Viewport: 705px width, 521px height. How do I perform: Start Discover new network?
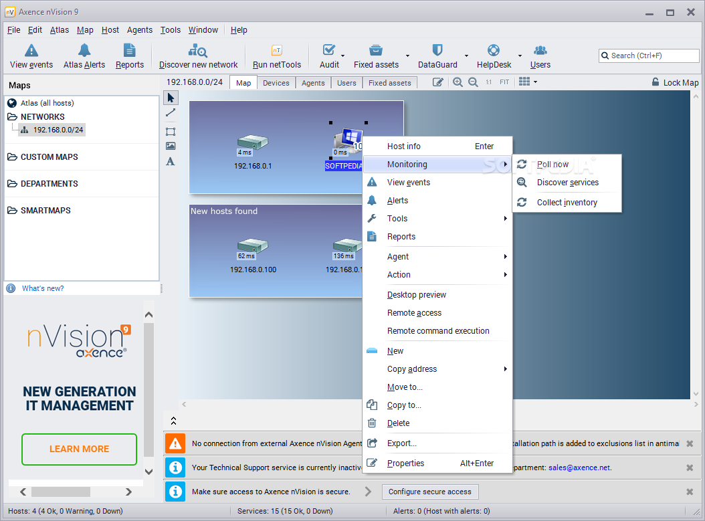point(198,56)
